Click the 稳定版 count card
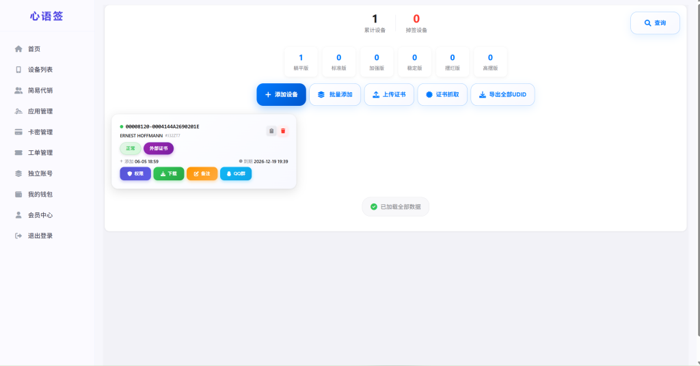 pyautogui.click(x=415, y=62)
